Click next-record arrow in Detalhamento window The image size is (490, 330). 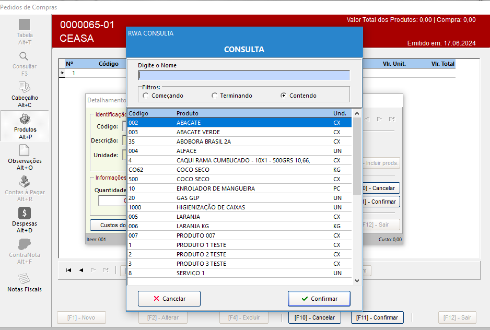click(379, 119)
